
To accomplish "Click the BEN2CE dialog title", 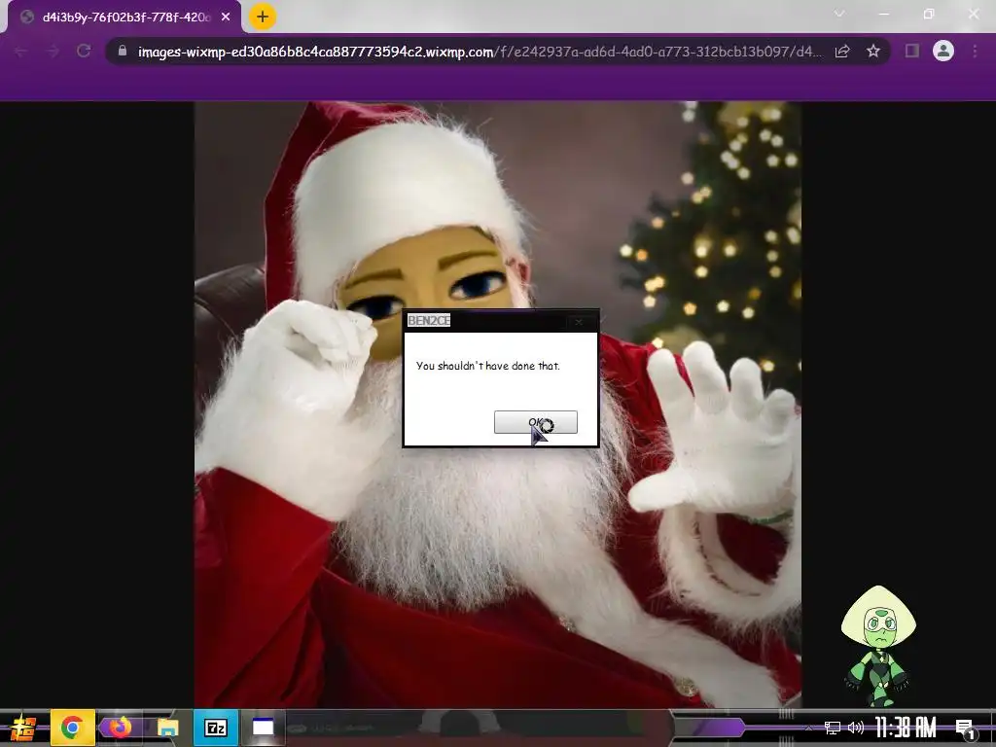I will (429, 321).
